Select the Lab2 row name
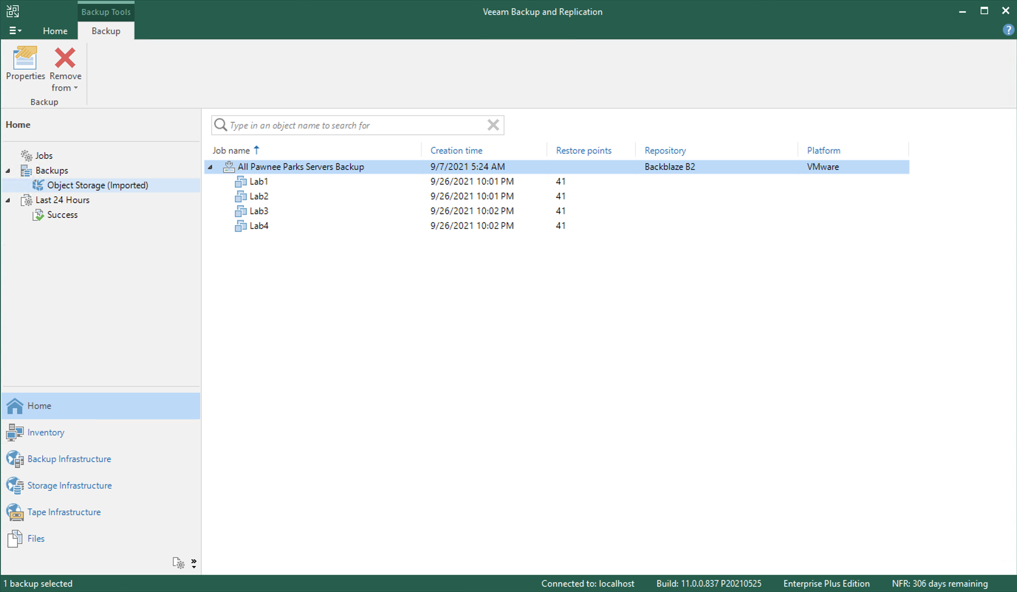The image size is (1017, 592). point(259,196)
